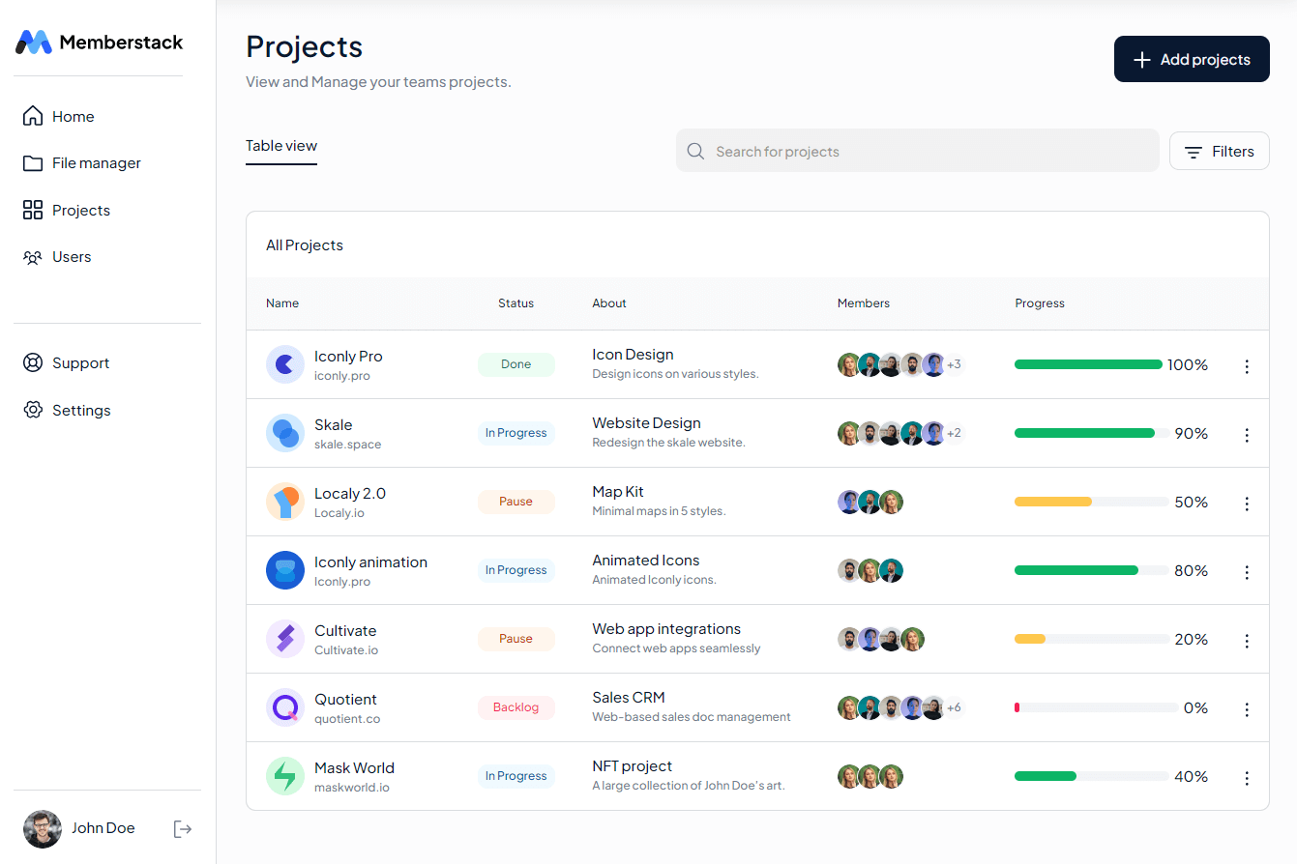Open the Filters panel

[1219, 151]
